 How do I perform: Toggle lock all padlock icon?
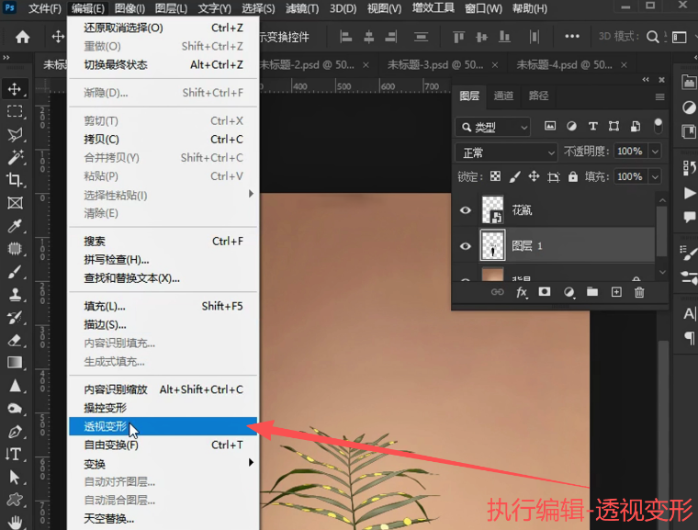[x=572, y=176]
